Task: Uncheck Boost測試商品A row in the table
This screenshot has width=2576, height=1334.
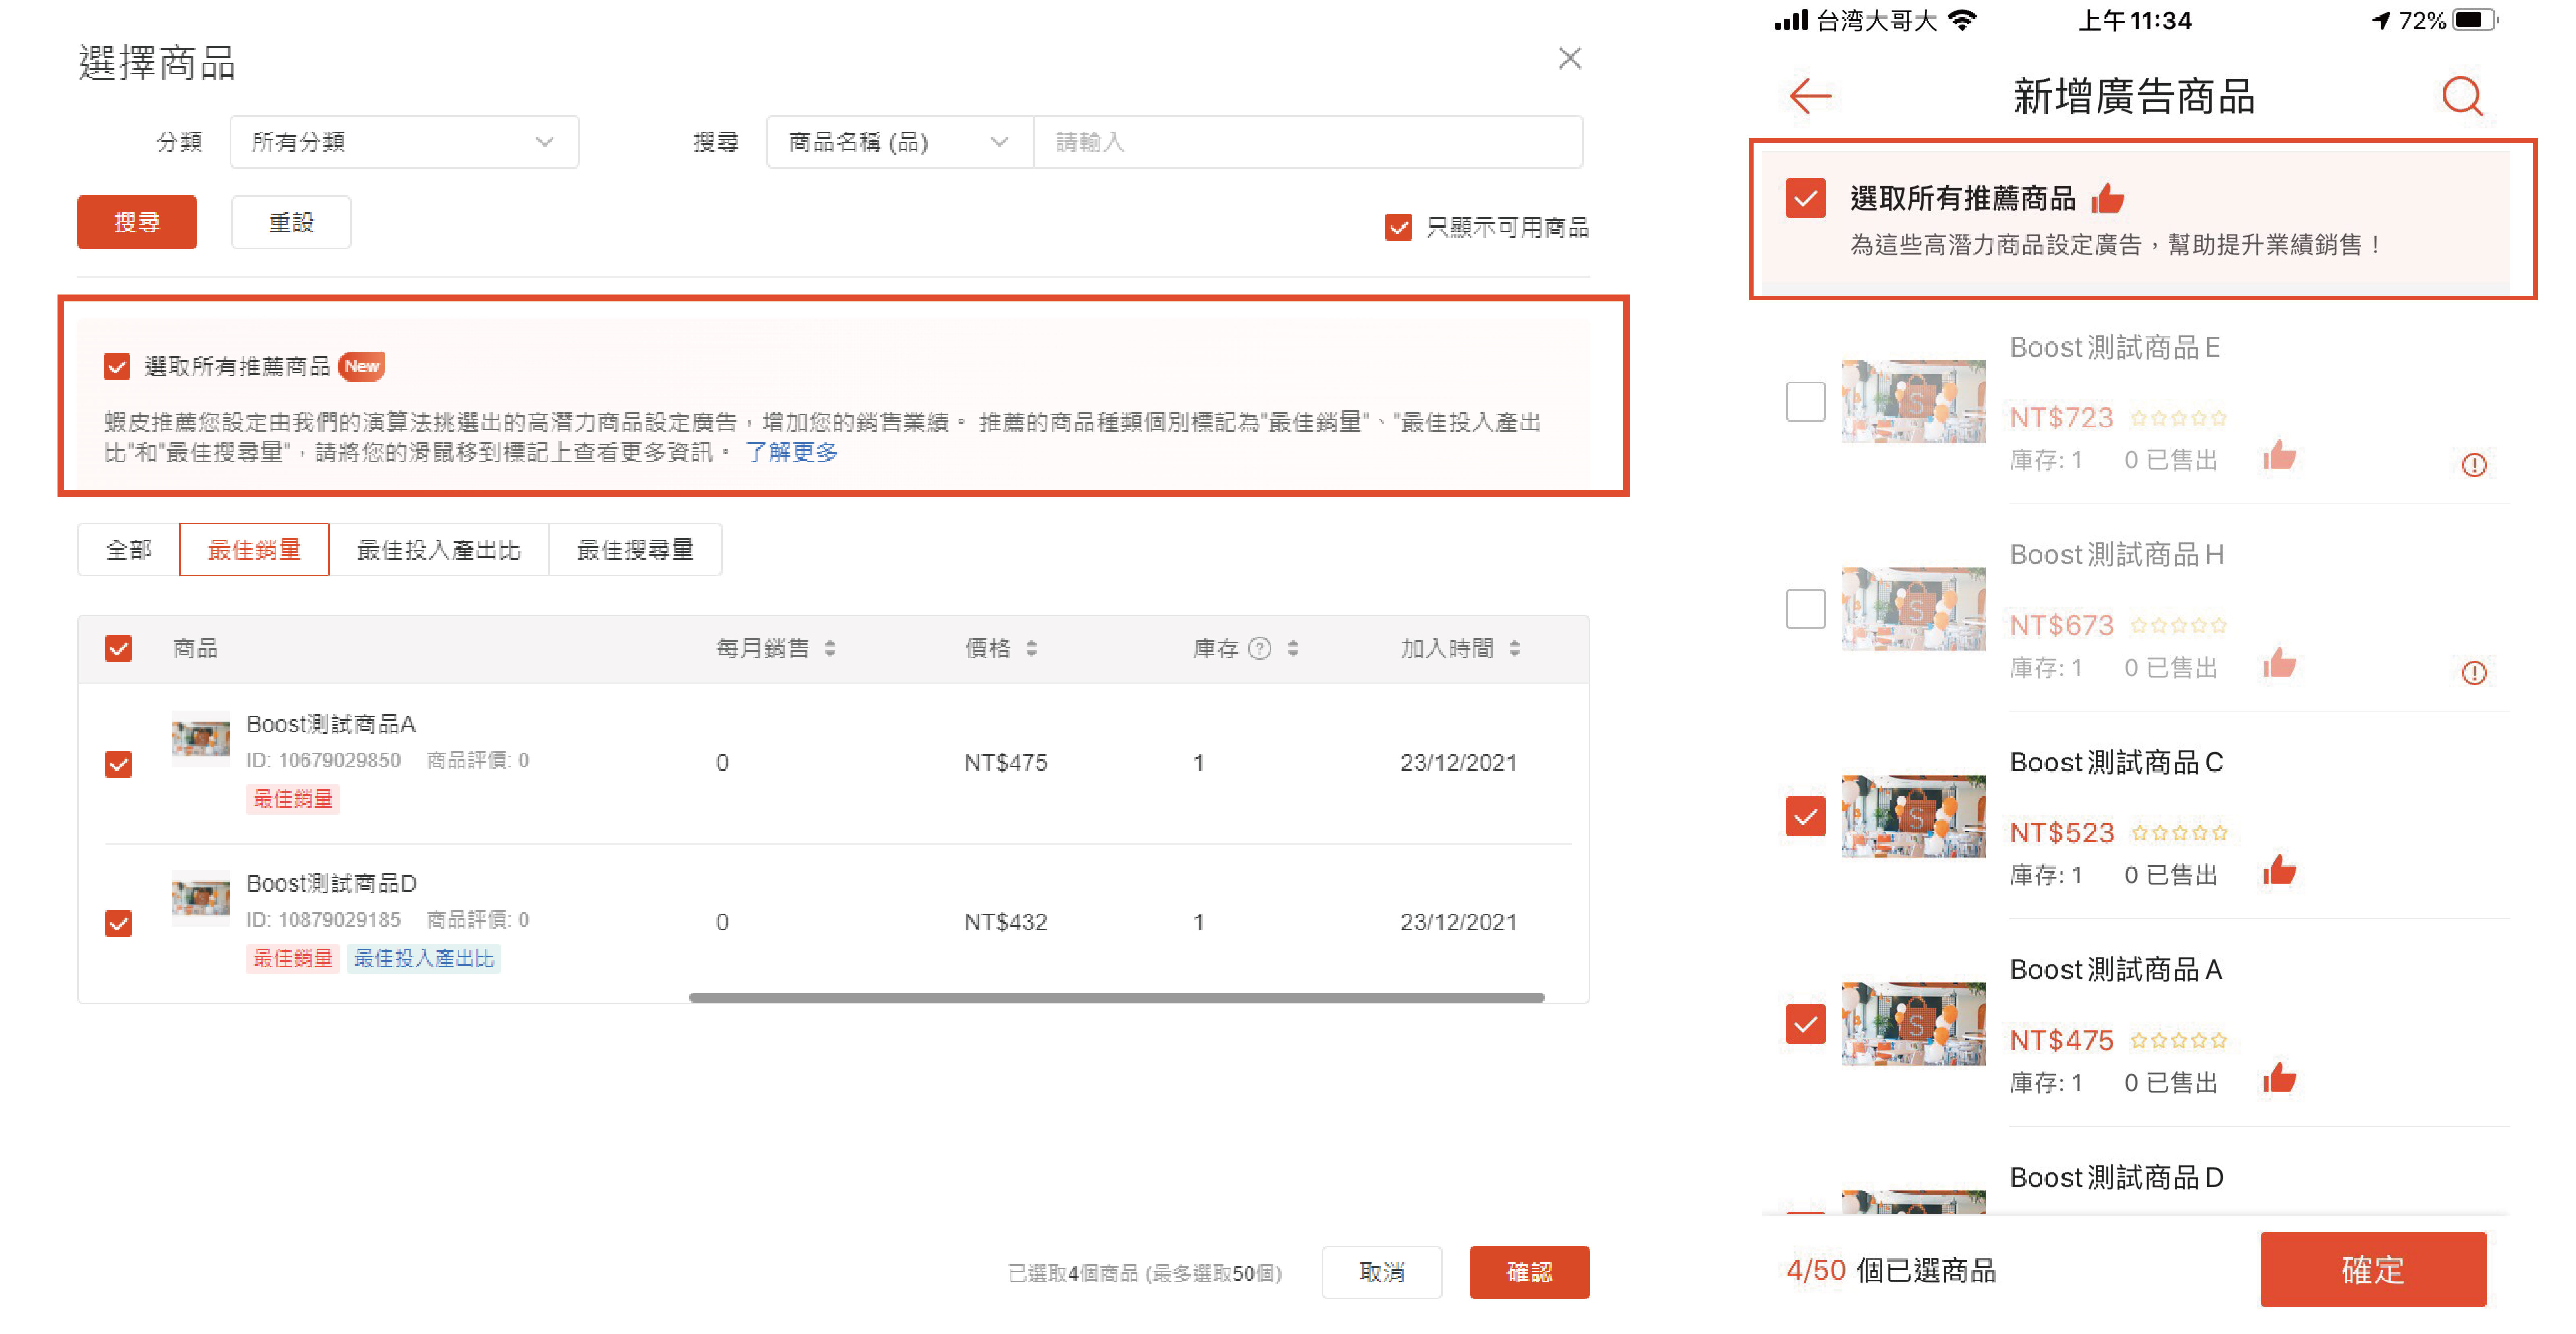Action: pyautogui.click(x=118, y=764)
